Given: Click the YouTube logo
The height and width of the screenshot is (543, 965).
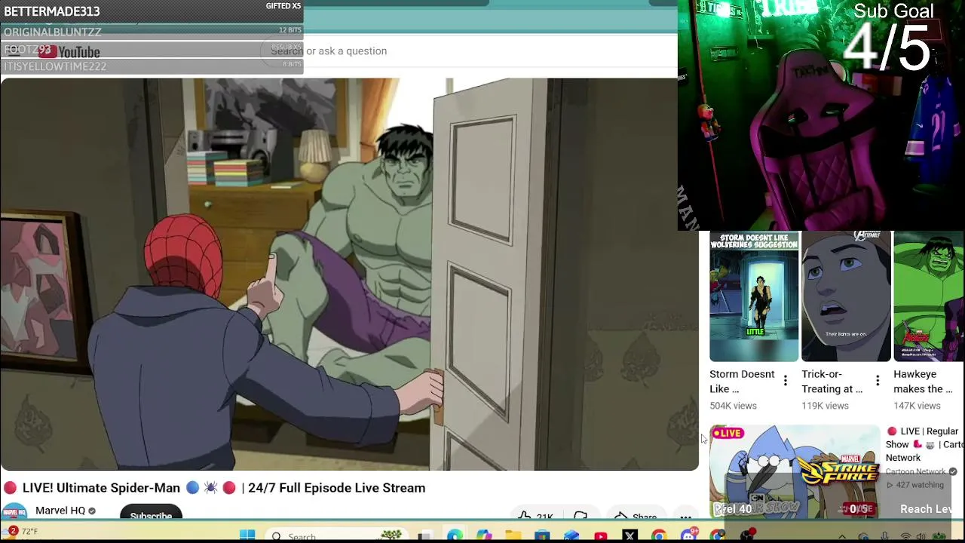Looking at the screenshot, I should 69,52.
